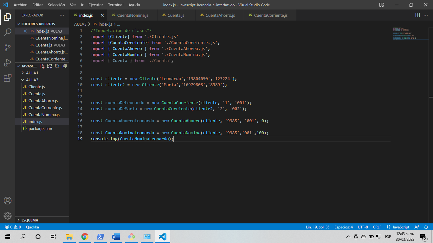Click the ESP language indicator in taskbar
The image size is (433, 243).
(x=388, y=236)
